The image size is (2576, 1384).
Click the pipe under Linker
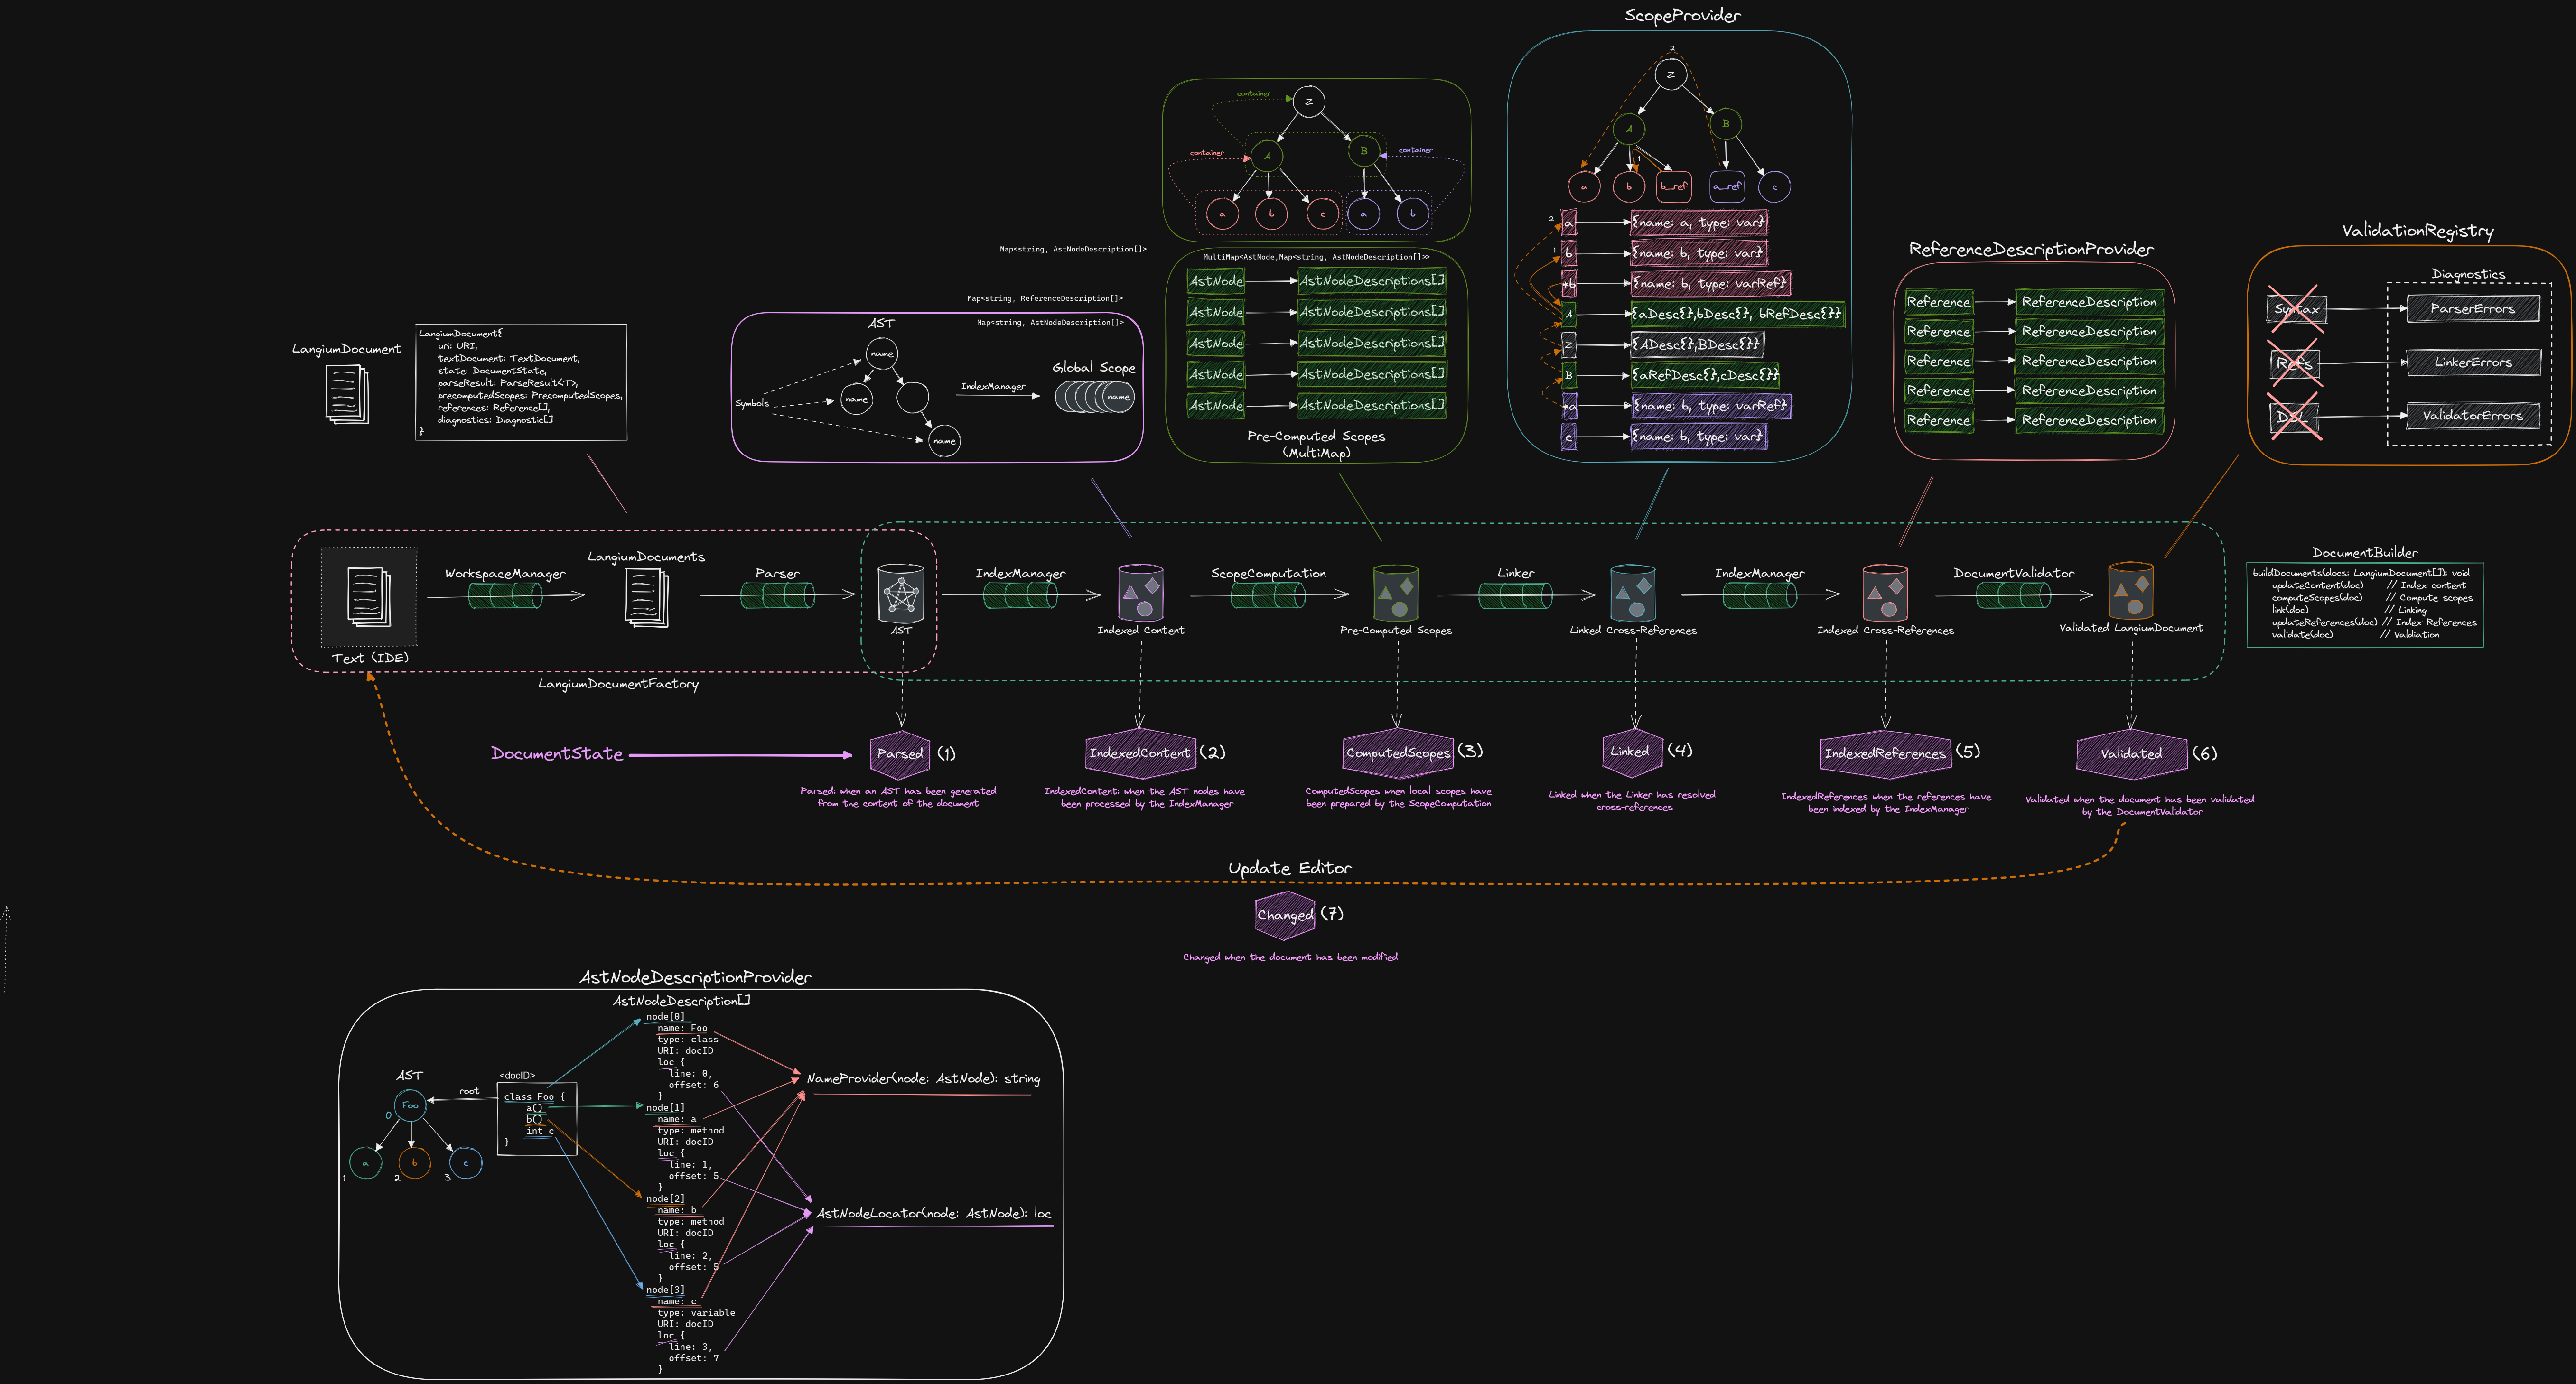[x=1515, y=596]
